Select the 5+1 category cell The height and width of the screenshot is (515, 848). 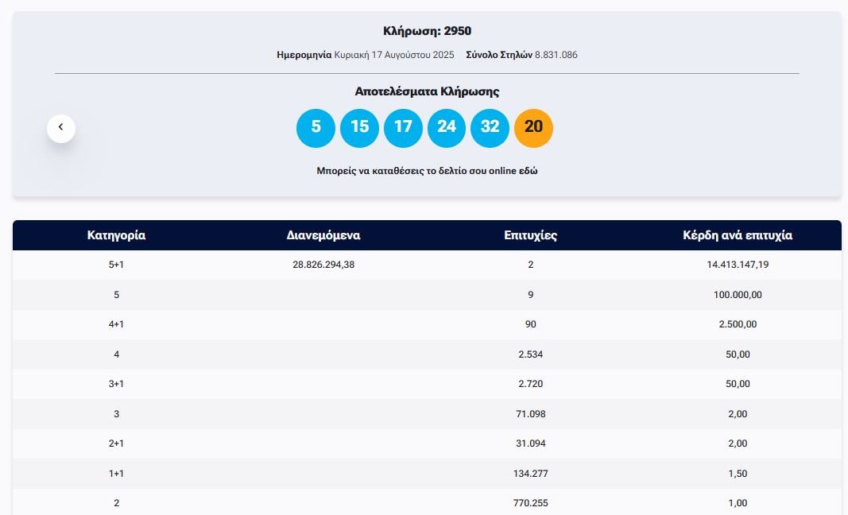coord(116,265)
